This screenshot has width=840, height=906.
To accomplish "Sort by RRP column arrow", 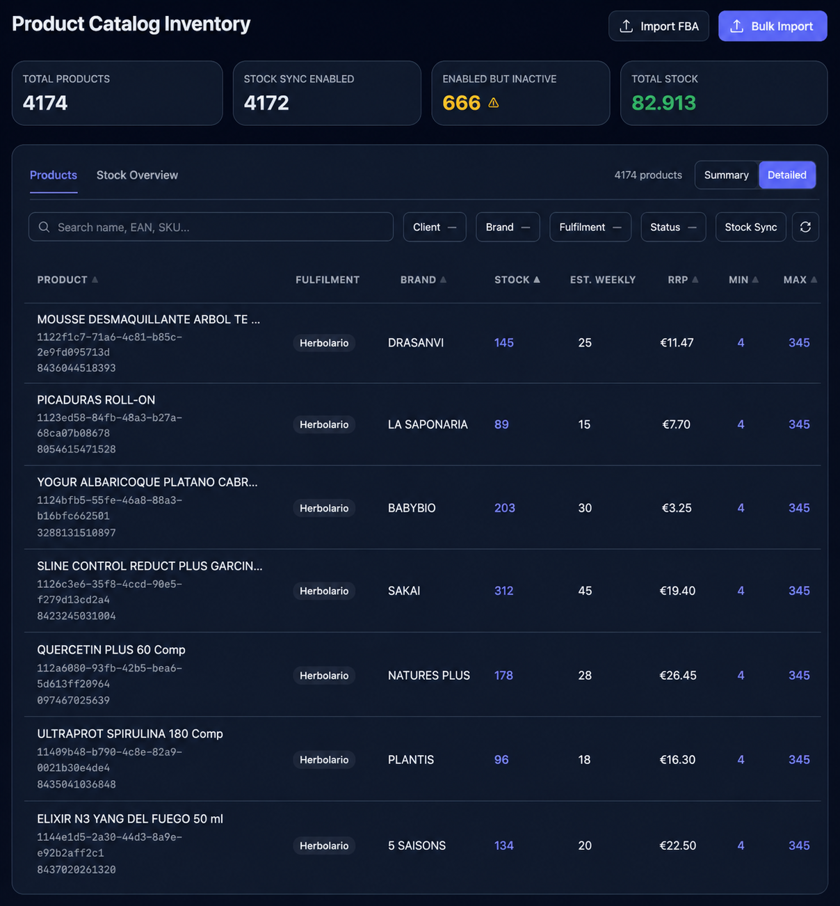I will pos(695,280).
